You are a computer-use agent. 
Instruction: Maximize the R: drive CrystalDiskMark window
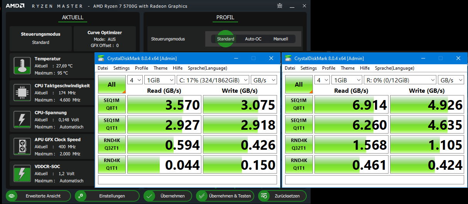440,59
